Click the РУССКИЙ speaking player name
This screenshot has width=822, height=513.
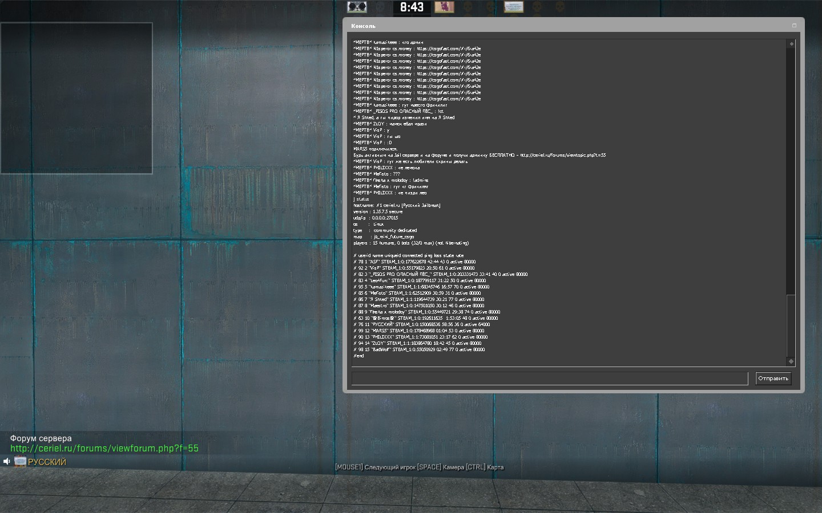coord(47,462)
